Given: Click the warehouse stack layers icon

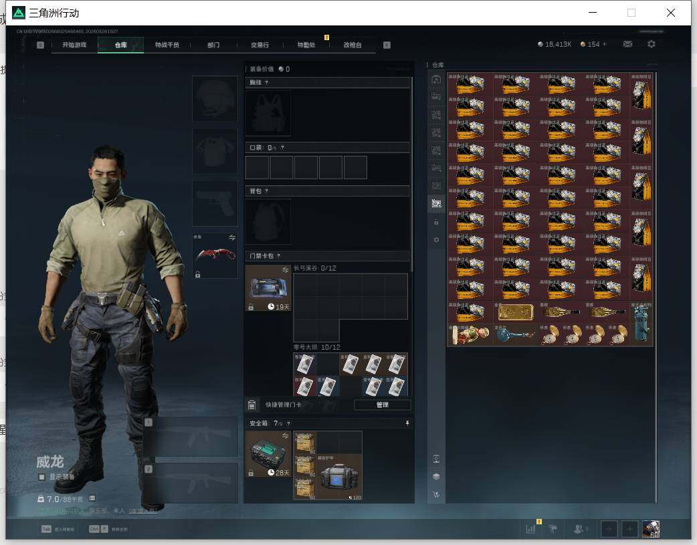Looking at the screenshot, I should click(436, 477).
